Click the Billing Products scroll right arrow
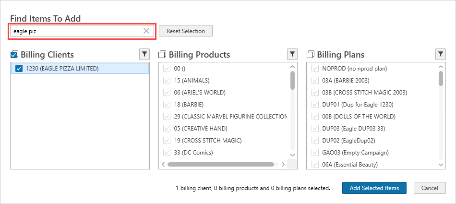 tap(283, 165)
